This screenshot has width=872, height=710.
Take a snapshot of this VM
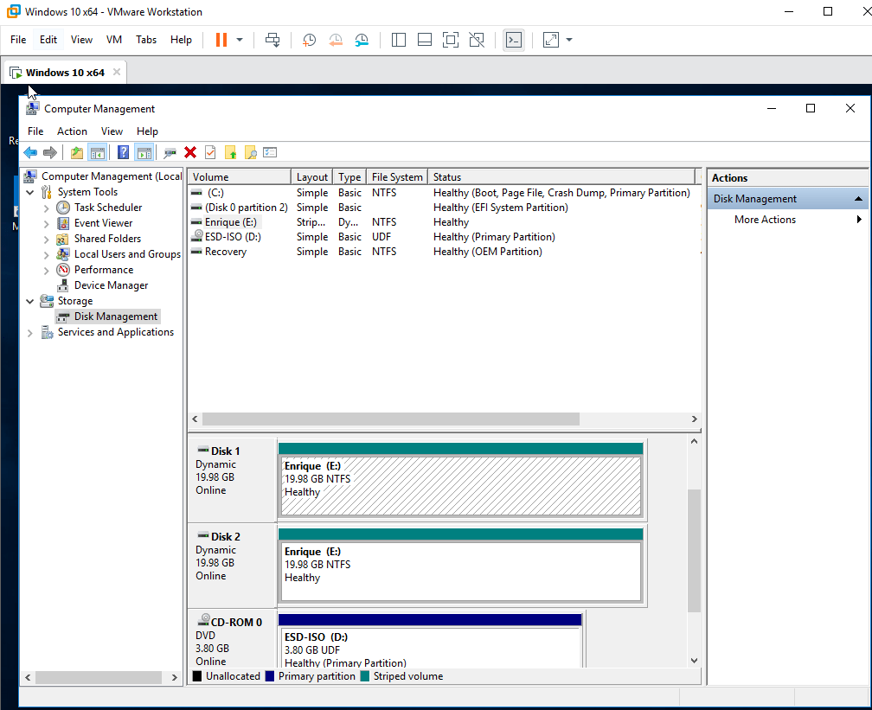coord(309,40)
